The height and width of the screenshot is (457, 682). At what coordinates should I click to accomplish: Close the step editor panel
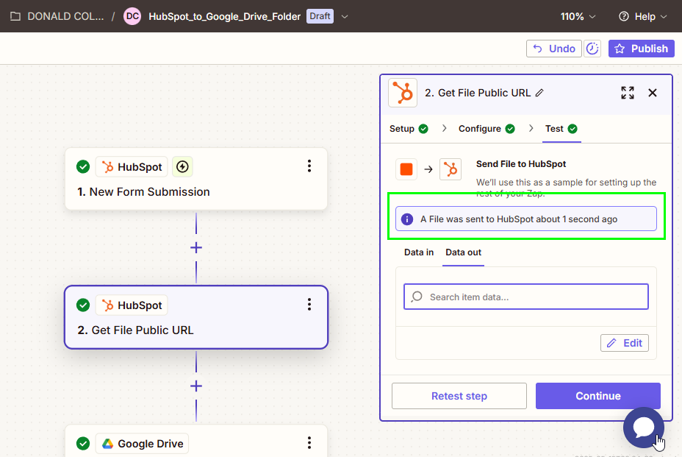tap(653, 93)
